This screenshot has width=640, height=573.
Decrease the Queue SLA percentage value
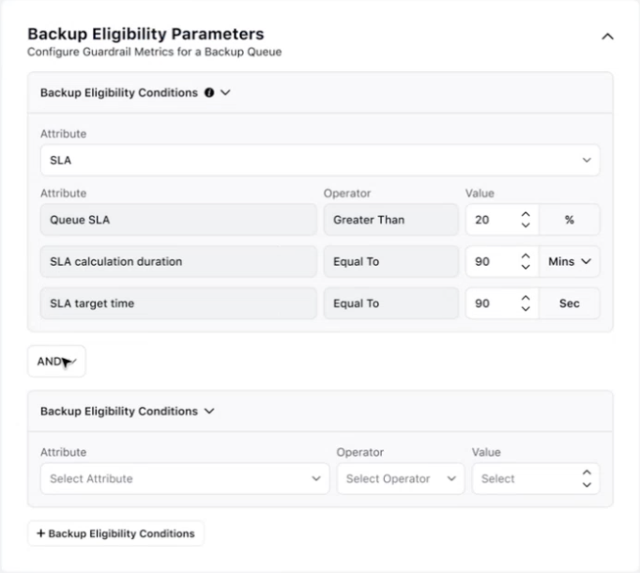coord(526,225)
